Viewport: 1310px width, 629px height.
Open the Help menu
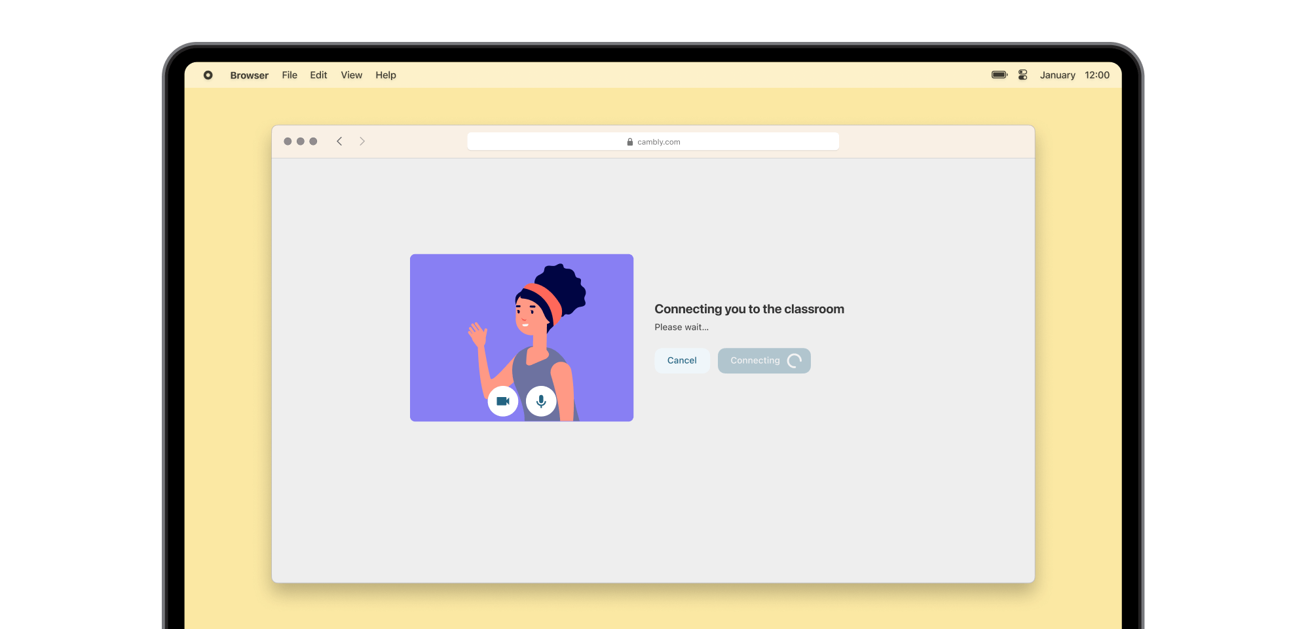pos(386,75)
